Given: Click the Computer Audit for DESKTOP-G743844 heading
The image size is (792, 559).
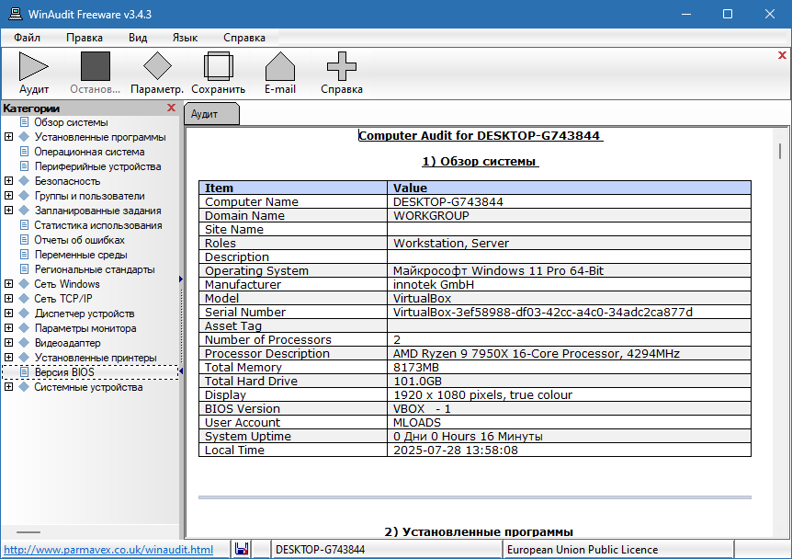Looking at the screenshot, I should click(481, 135).
